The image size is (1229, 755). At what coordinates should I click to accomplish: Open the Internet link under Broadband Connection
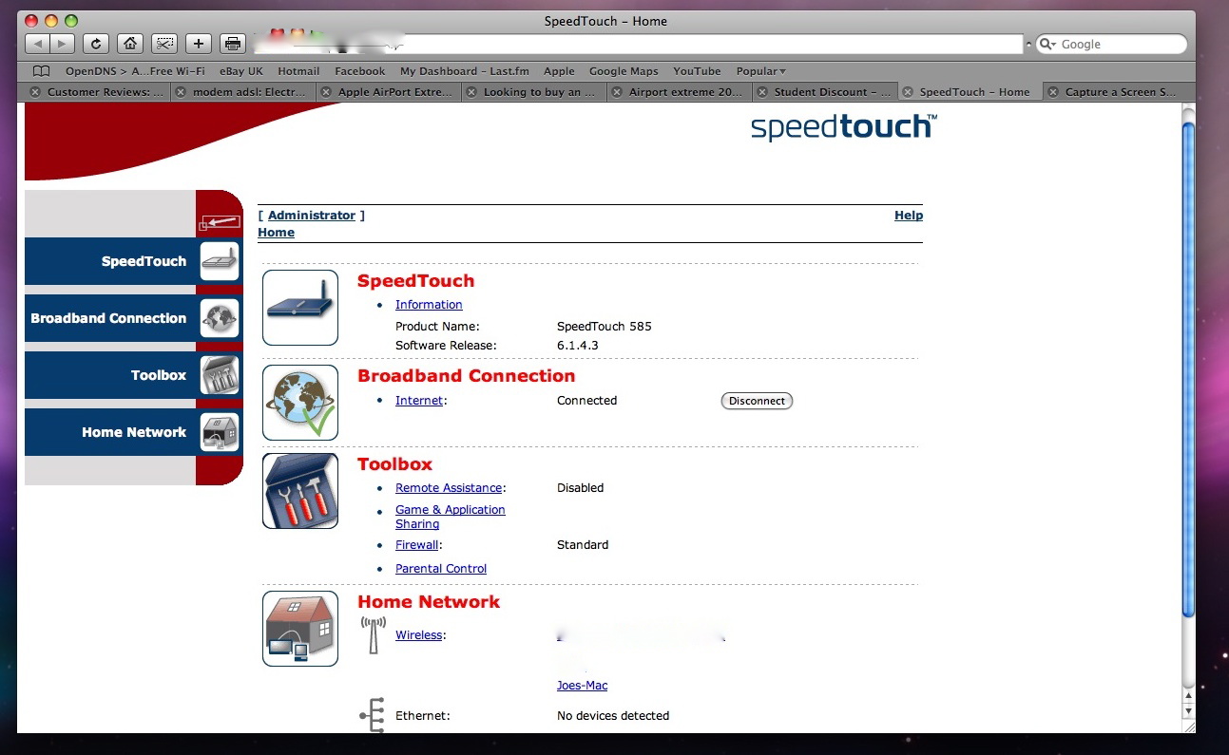tap(419, 401)
